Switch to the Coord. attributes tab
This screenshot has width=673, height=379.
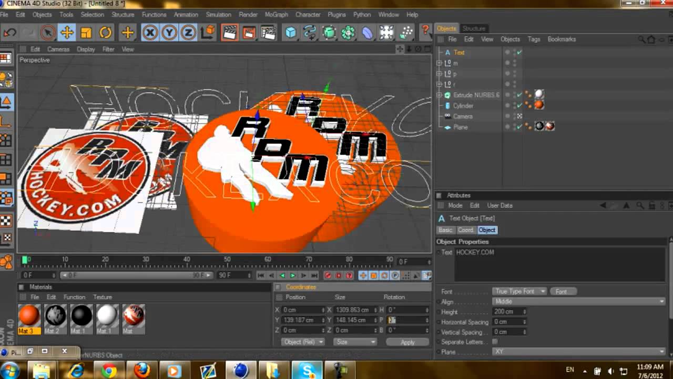coord(465,230)
